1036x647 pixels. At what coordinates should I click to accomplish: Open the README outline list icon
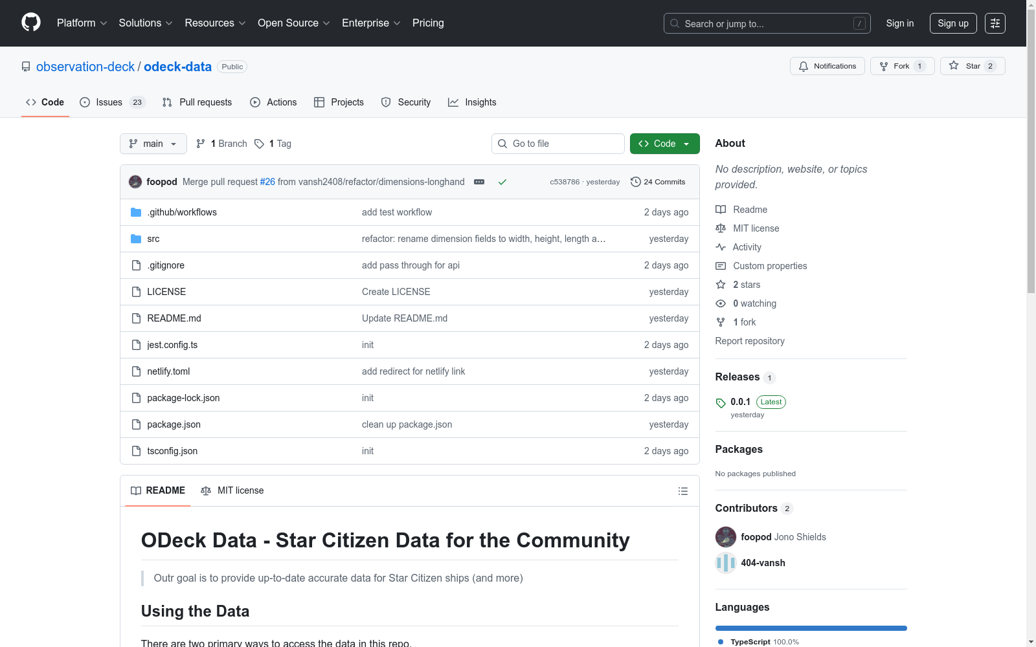[682, 491]
